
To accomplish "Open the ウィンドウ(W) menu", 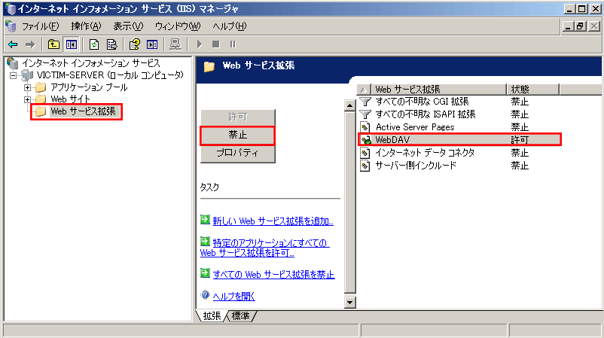I will [178, 26].
